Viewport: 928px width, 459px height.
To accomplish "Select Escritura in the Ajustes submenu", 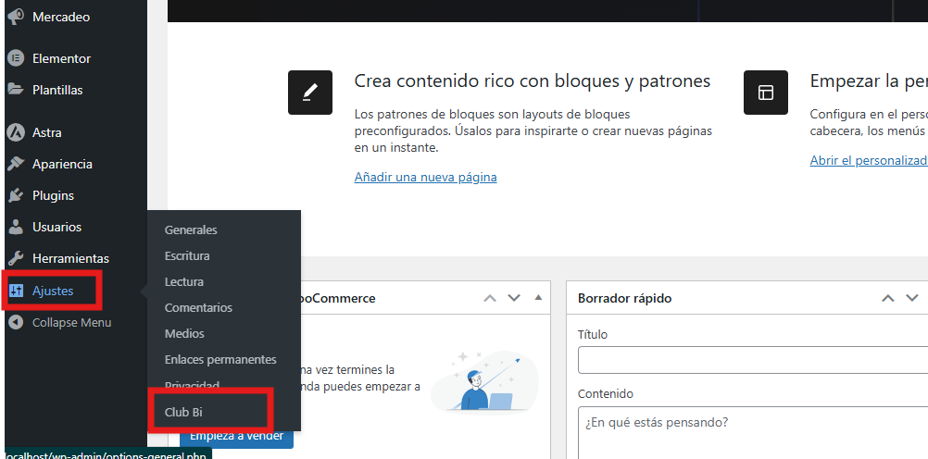I will pyautogui.click(x=187, y=256).
